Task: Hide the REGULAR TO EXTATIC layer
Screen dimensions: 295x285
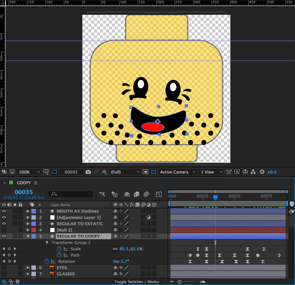Action: (4, 224)
